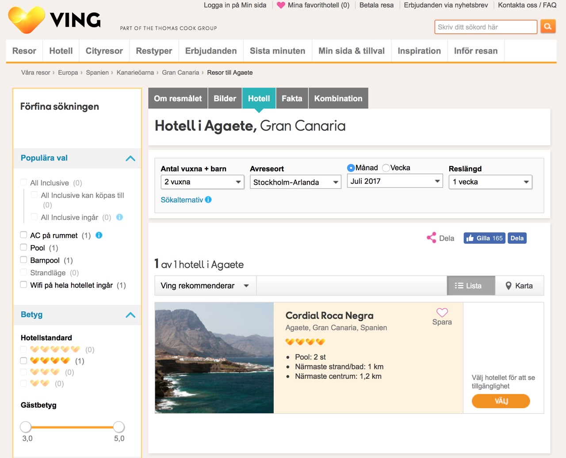The width and height of the screenshot is (566, 458).
Task: Select the Månad radio button
Action: [351, 168]
